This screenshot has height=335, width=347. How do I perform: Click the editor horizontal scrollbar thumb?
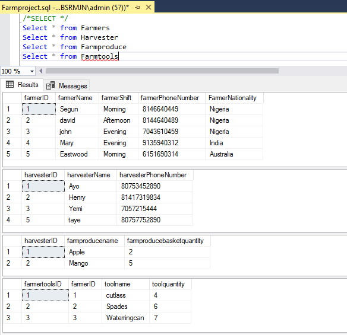tap(162, 71)
